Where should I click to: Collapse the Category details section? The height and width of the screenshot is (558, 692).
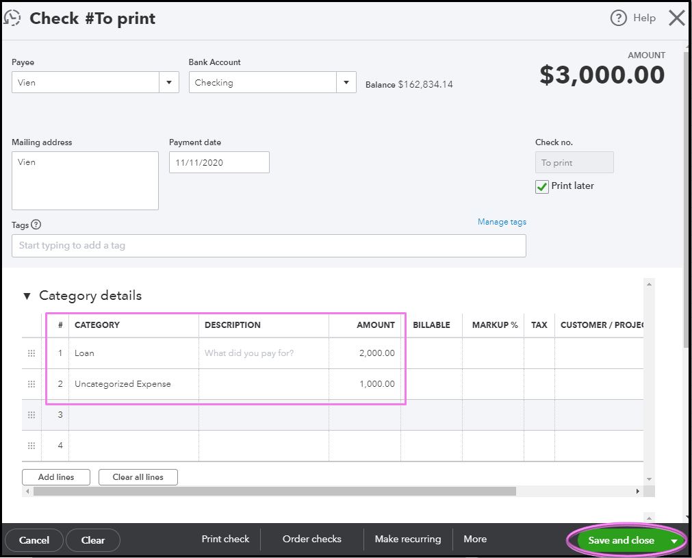tap(27, 296)
